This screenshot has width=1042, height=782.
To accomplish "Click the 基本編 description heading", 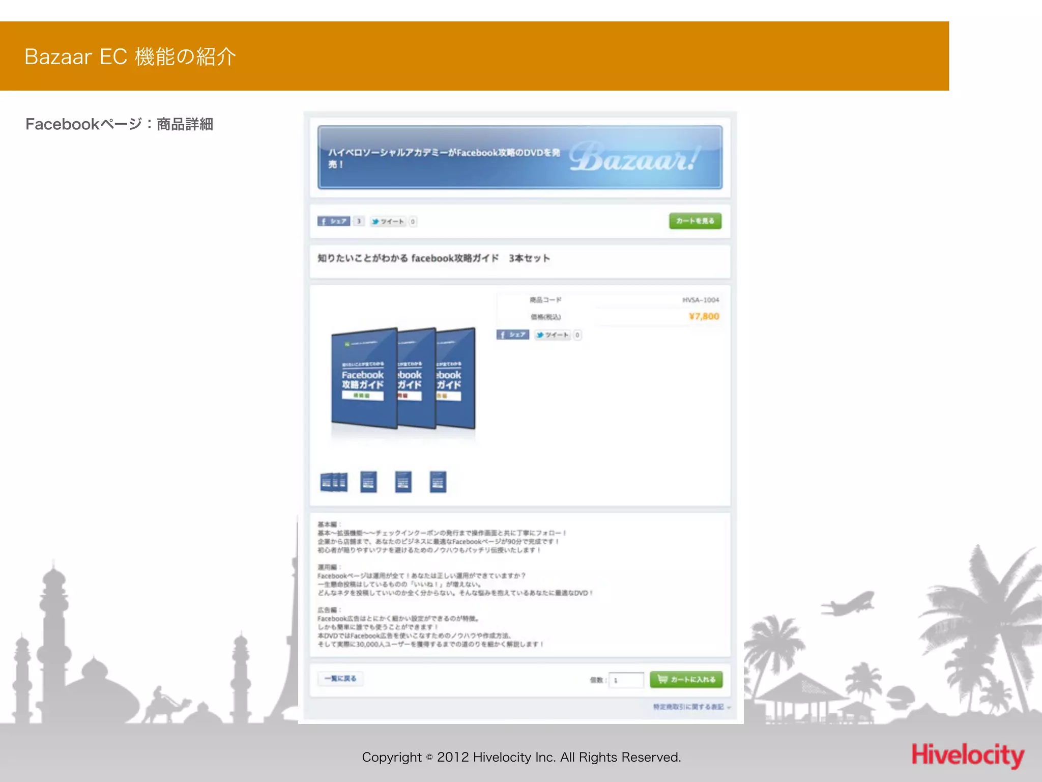I will pos(329,524).
